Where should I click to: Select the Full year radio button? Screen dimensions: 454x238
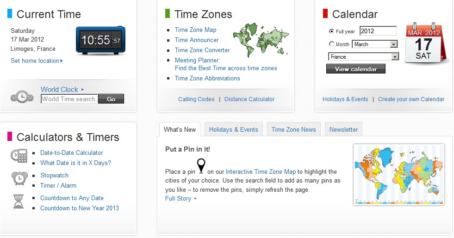[x=331, y=31]
